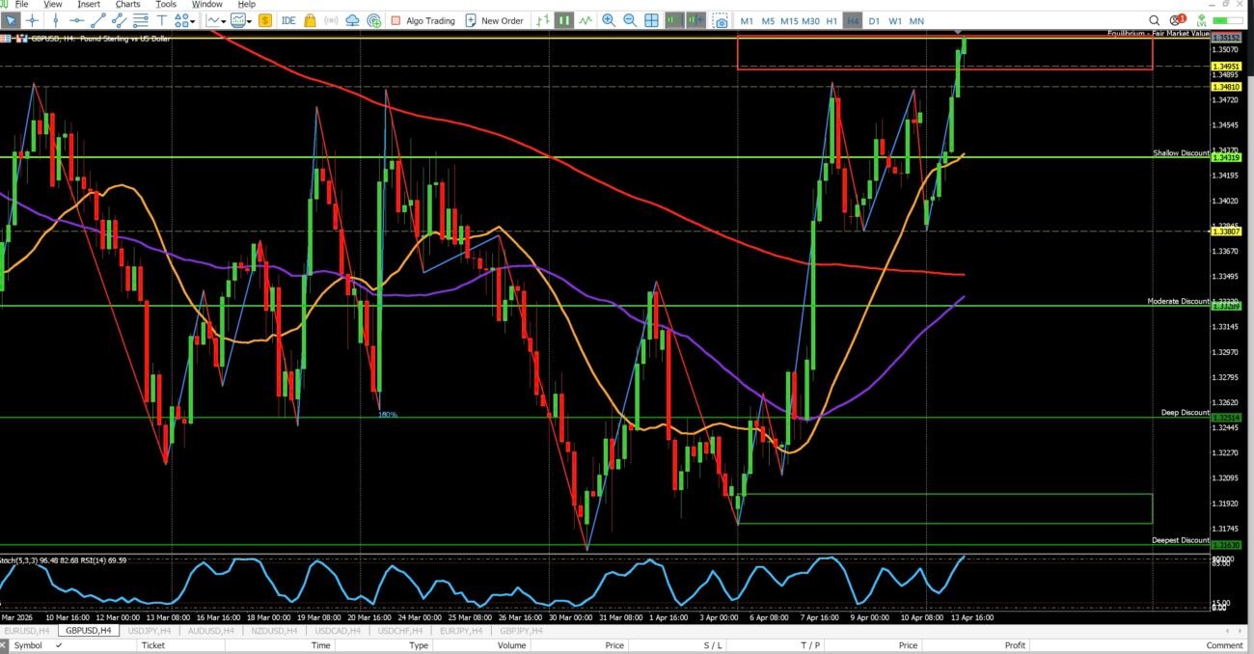Screen dimensions: 1254x654
Task: Select the D1 timeframe
Action: pyautogui.click(x=874, y=20)
